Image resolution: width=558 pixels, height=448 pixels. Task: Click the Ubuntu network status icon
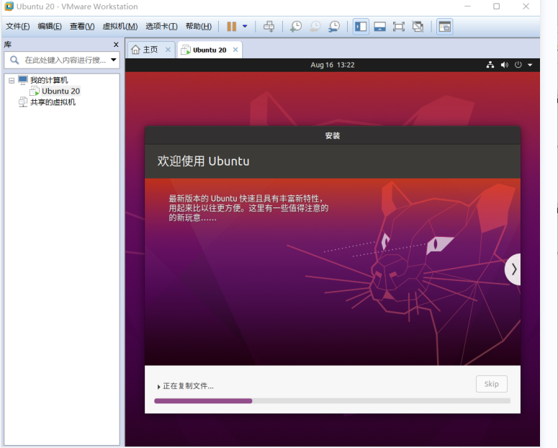490,65
